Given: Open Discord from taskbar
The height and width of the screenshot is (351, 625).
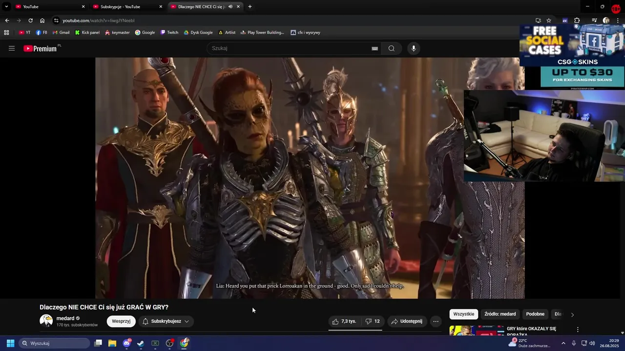Looking at the screenshot, I should [127, 343].
